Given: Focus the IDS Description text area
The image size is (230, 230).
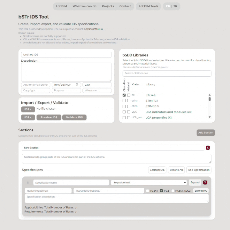Looking at the screenshot, I should tap(66, 72).
